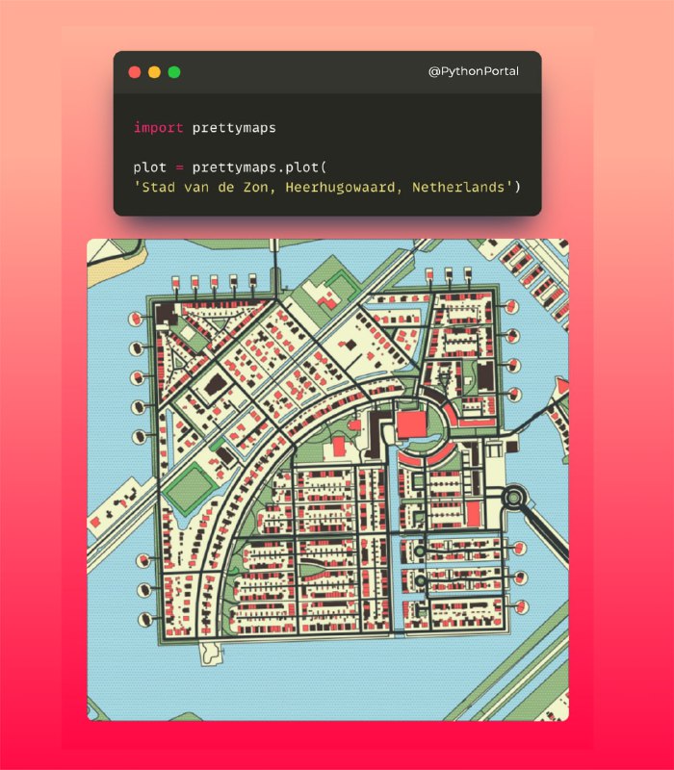
Task: Click the 'import' keyword
Action: tap(158, 128)
